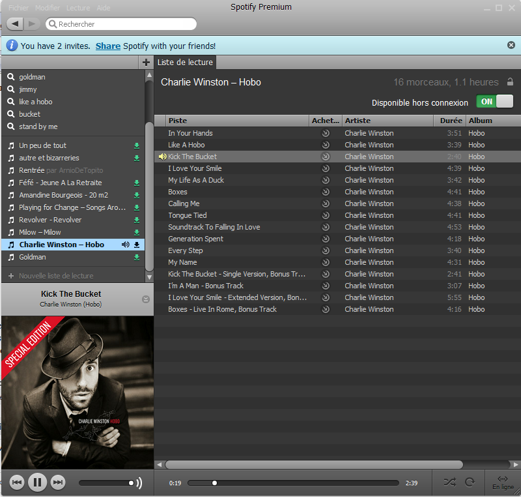Open the stand by me saved search
This screenshot has width=521, height=497.
pyautogui.click(x=73, y=127)
